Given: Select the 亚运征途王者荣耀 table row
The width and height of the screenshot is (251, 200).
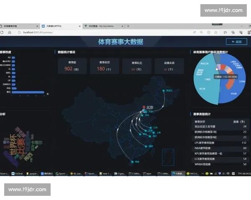Looking at the screenshot, I should point(220,127).
